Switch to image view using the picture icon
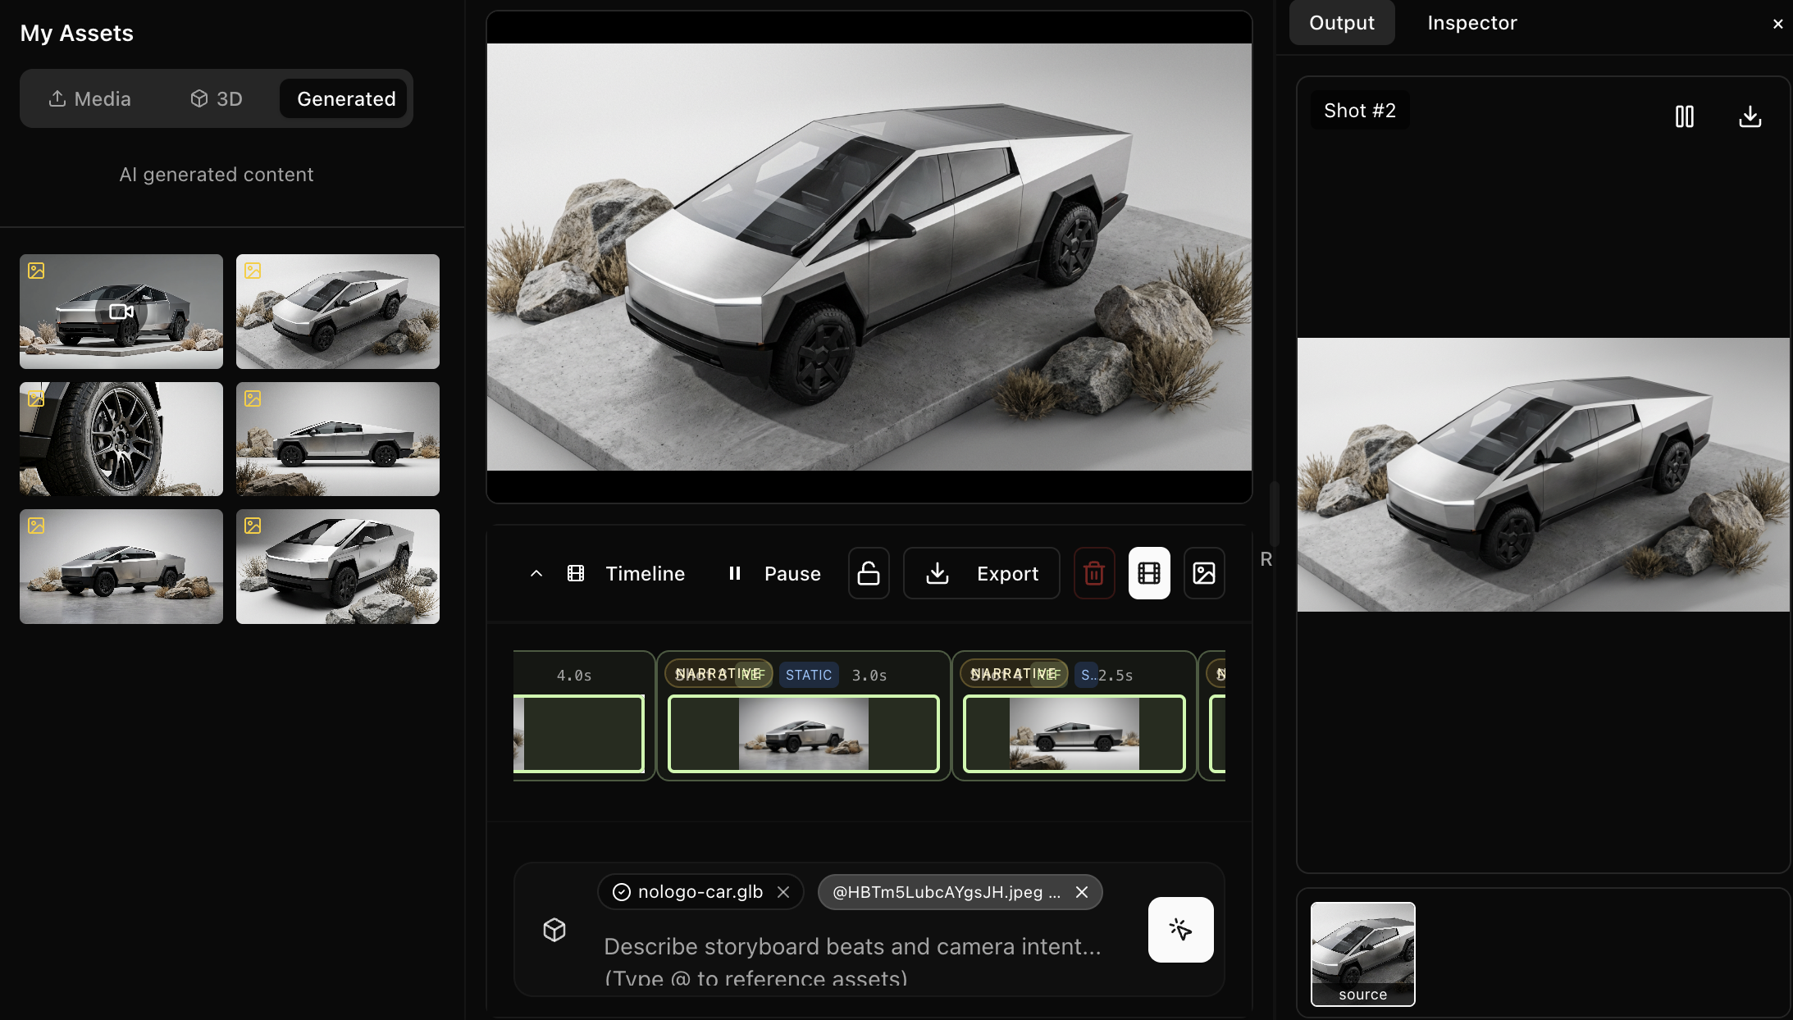This screenshot has width=1793, height=1020. pos(1203,573)
